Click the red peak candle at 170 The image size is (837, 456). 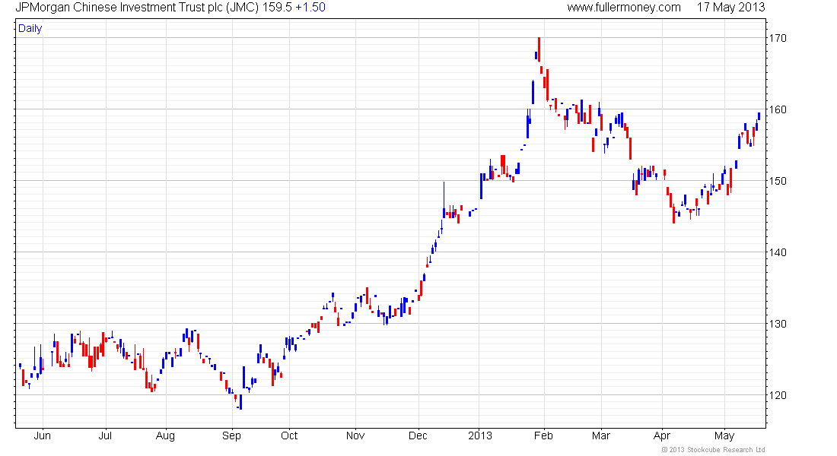[x=539, y=50]
